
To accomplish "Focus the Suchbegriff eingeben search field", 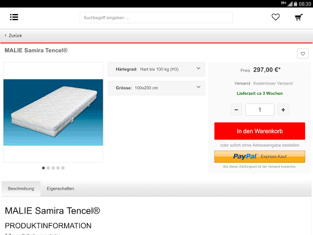I will [x=156, y=18].
